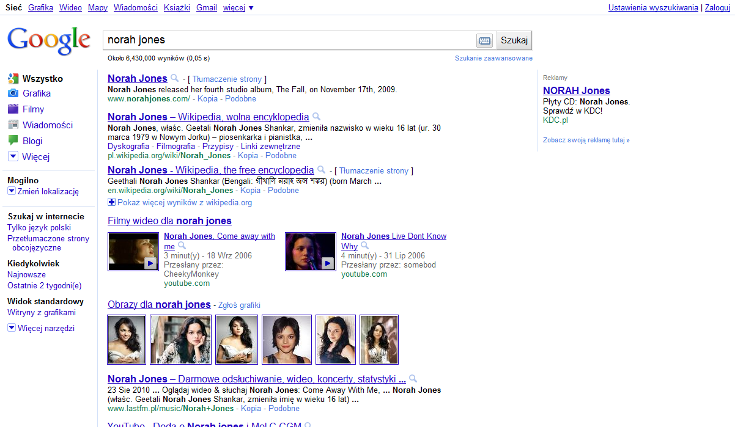Open Norah Jones Wikipedia wolna encyklopedia result
This screenshot has width=735, height=427.
point(209,117)
